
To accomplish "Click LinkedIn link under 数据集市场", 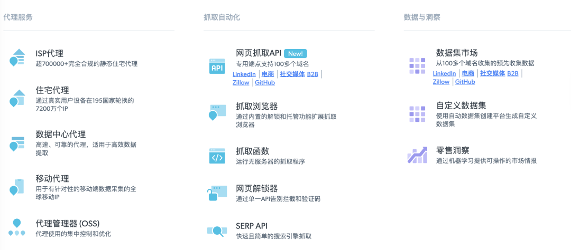I will (444, 73).
